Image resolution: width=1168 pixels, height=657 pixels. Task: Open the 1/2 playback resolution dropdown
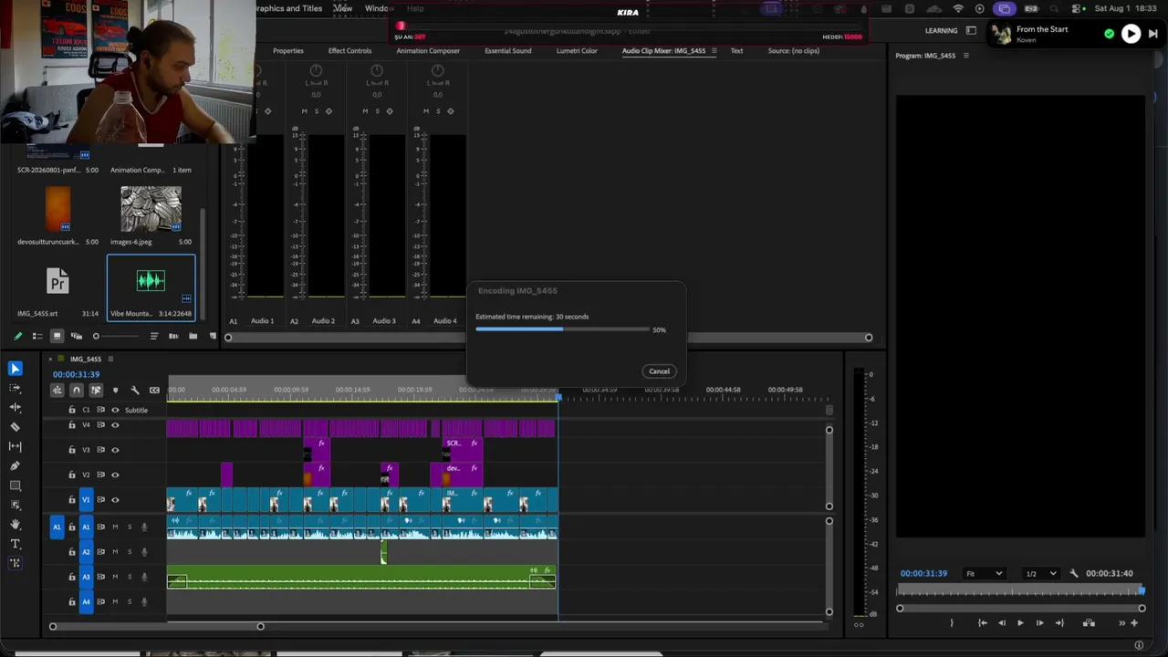pyautogui.click(x=1041, y=573)
